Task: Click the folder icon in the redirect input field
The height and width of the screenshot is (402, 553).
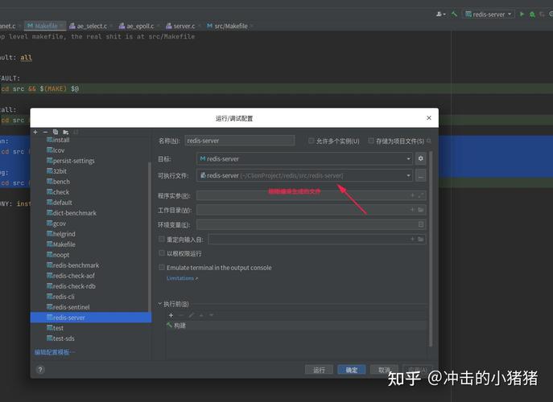Action: [421, 240]
